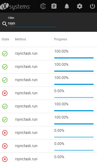This screenshot has width=97, height=163.
Task: Sort by the State column header
Action: [5, 39]
